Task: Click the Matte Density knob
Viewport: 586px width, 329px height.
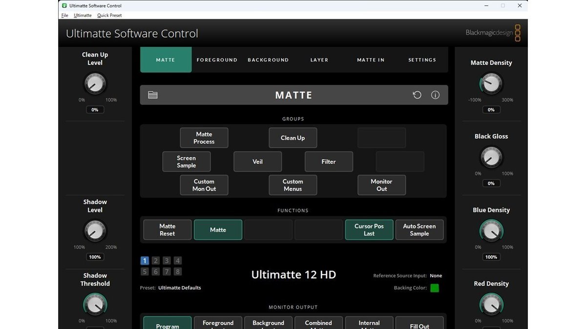Action: tap(491, 84)
